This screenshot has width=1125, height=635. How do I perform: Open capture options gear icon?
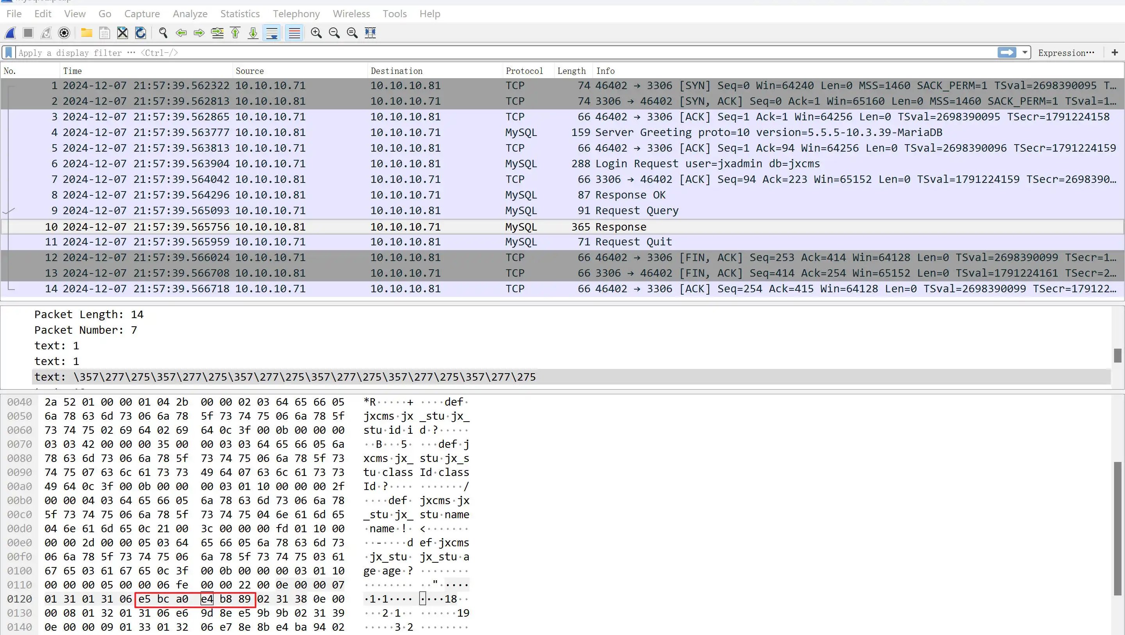point(64,33)
